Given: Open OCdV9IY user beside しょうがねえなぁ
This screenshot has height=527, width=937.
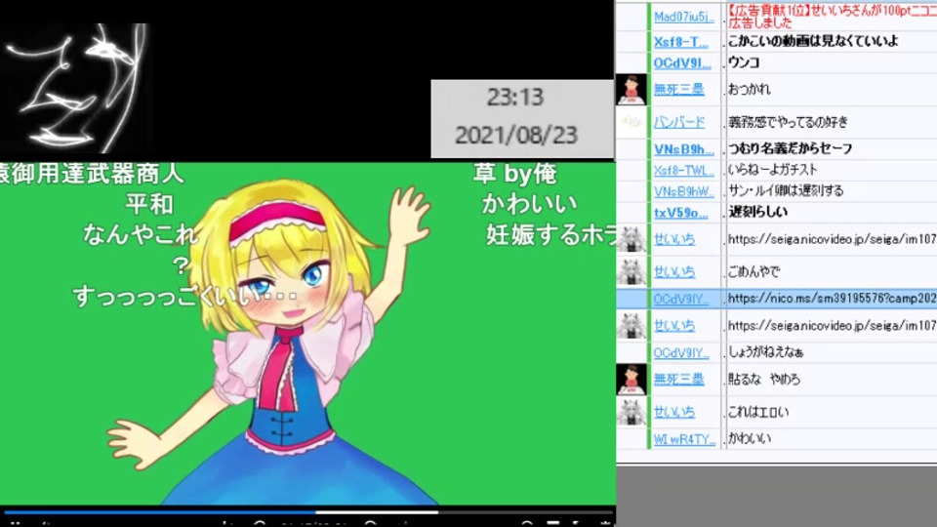Looking at the screenshot, I should 680,353.
